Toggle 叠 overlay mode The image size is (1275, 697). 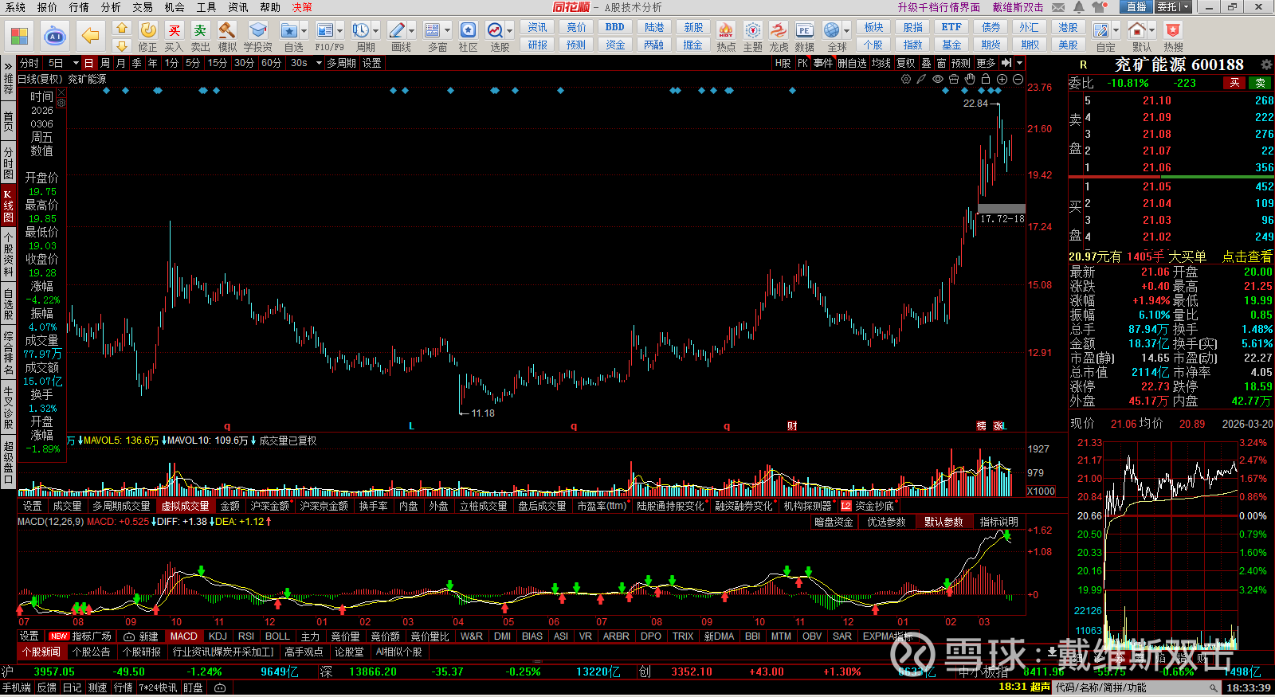point(926,63)
